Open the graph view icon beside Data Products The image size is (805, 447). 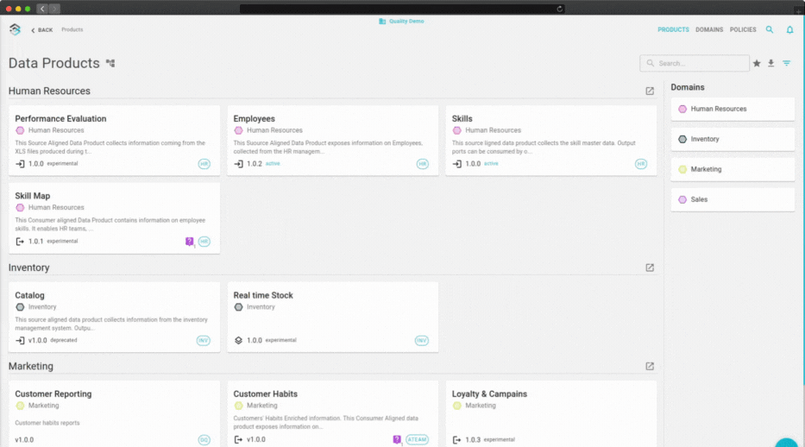(x=110, y=63)
